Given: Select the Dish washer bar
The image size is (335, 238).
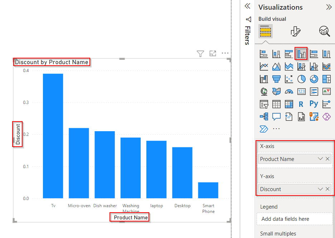Looking at the screenshot, I should tap(105, 165).
